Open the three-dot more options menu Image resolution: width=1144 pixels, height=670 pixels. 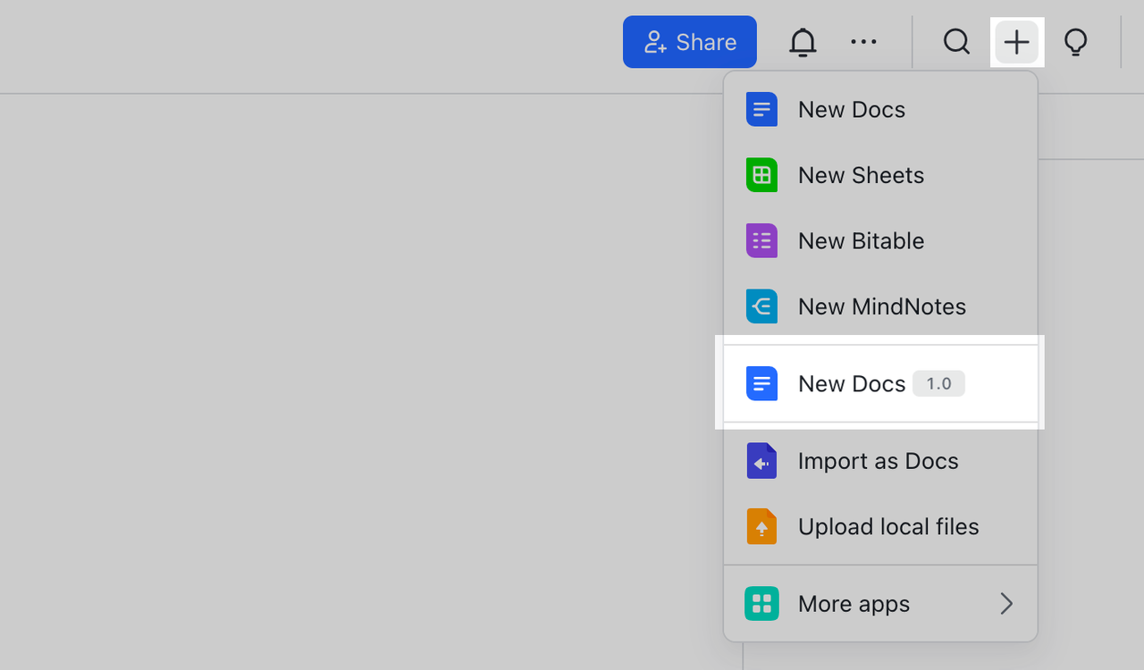point(863,42)
